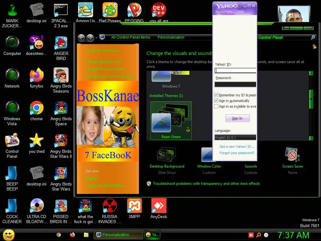This screenshot has width=321, height=241.
Task: Launch Chrome from the taskbar
Action: point(59,235)
